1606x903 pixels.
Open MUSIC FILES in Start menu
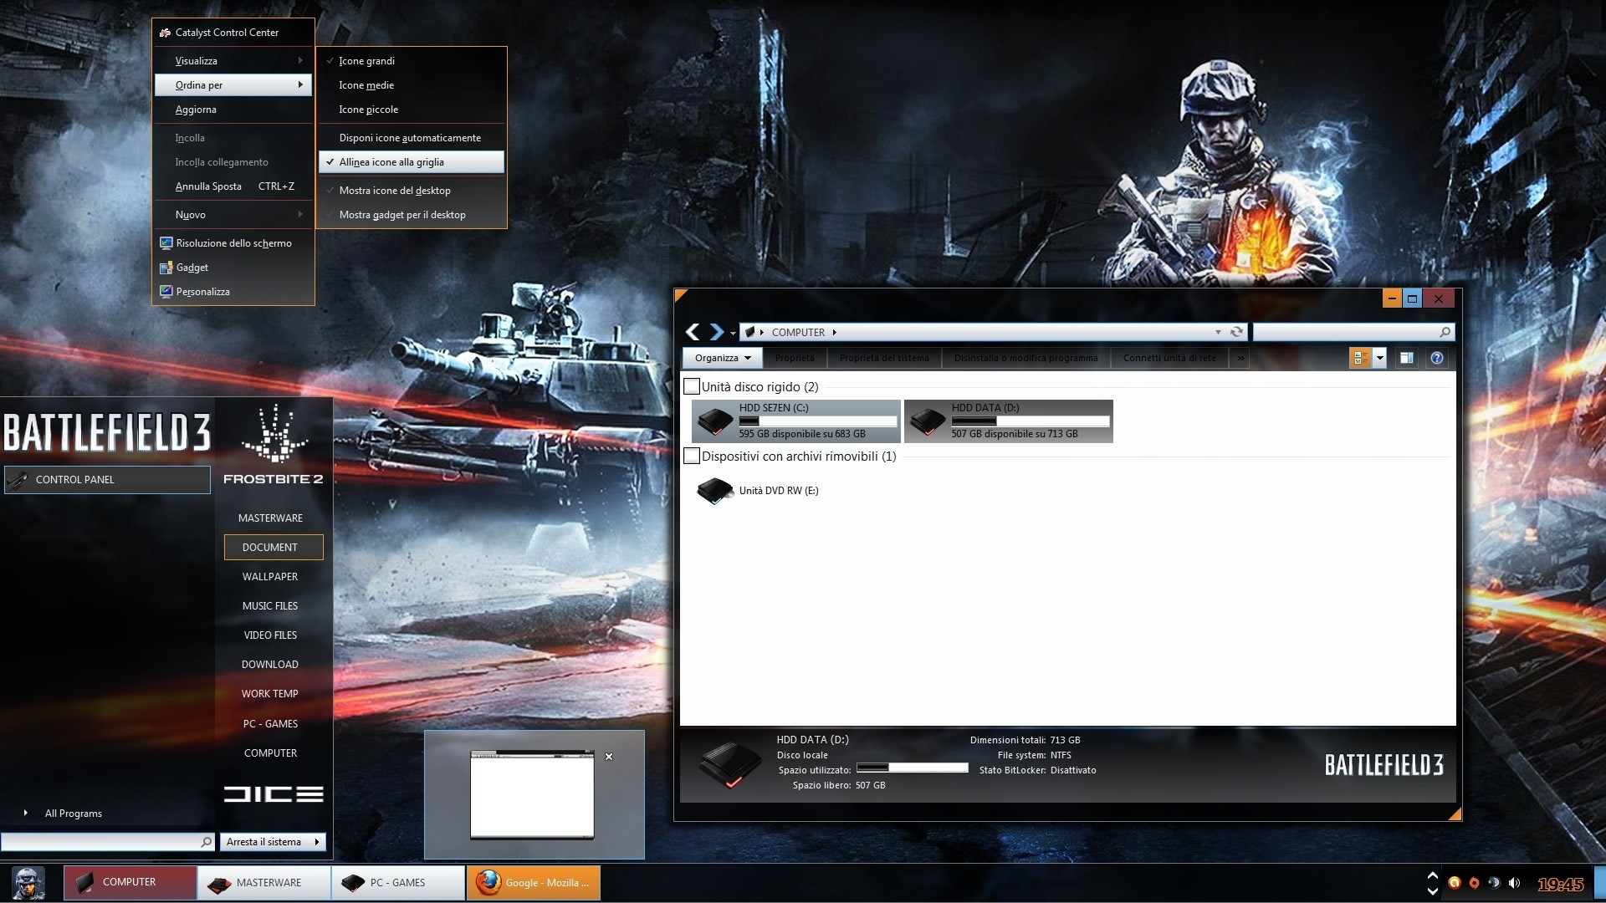270,606
